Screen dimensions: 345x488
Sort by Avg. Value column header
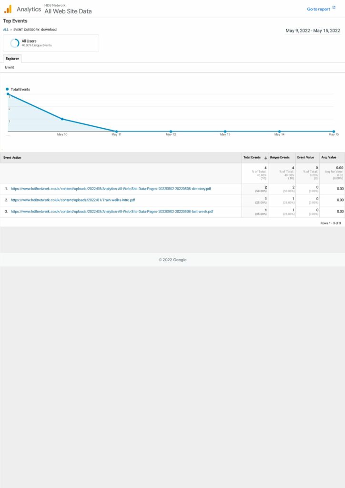(x=329, y=158)
